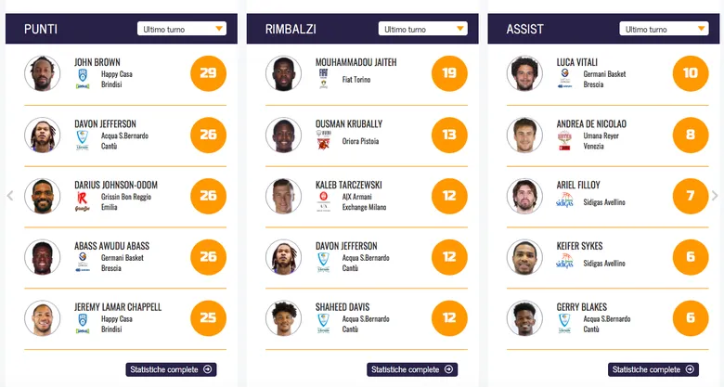Click 'Statistiche complete' under Assist
The height and width of the screenshot is (387, 724).
653,369
